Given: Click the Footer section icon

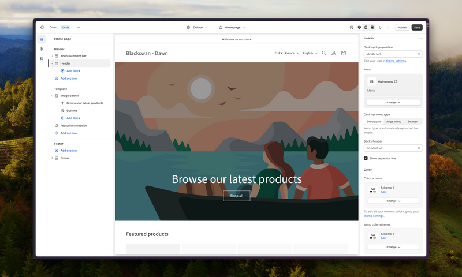Looking at the screenshot, I should [57, 158].
